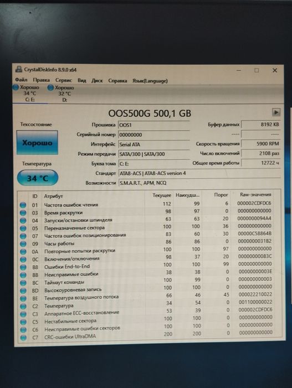
Task: Click status icon for CRC-ошибки UltraDMA
Action: point(23,338)
